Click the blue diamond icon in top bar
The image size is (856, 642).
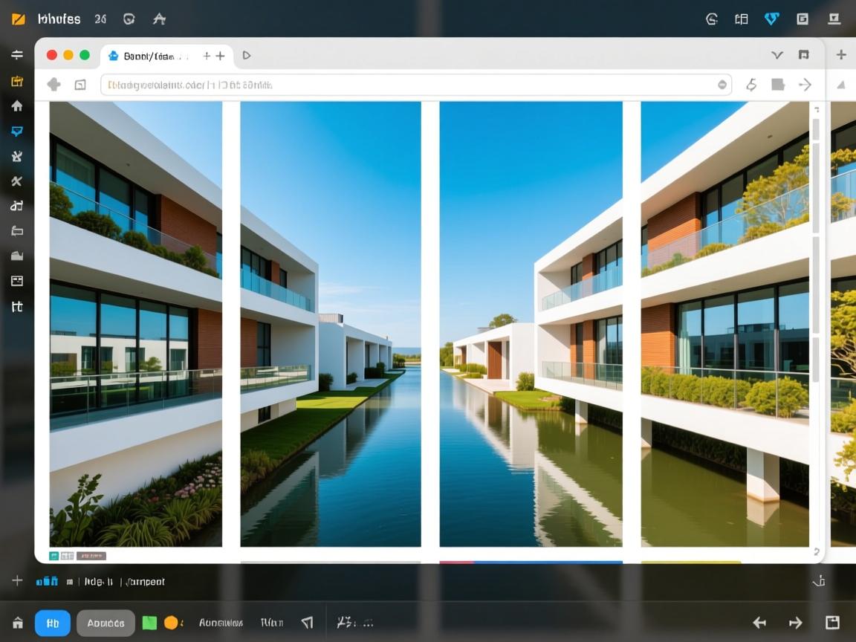(x=772, y=19)
